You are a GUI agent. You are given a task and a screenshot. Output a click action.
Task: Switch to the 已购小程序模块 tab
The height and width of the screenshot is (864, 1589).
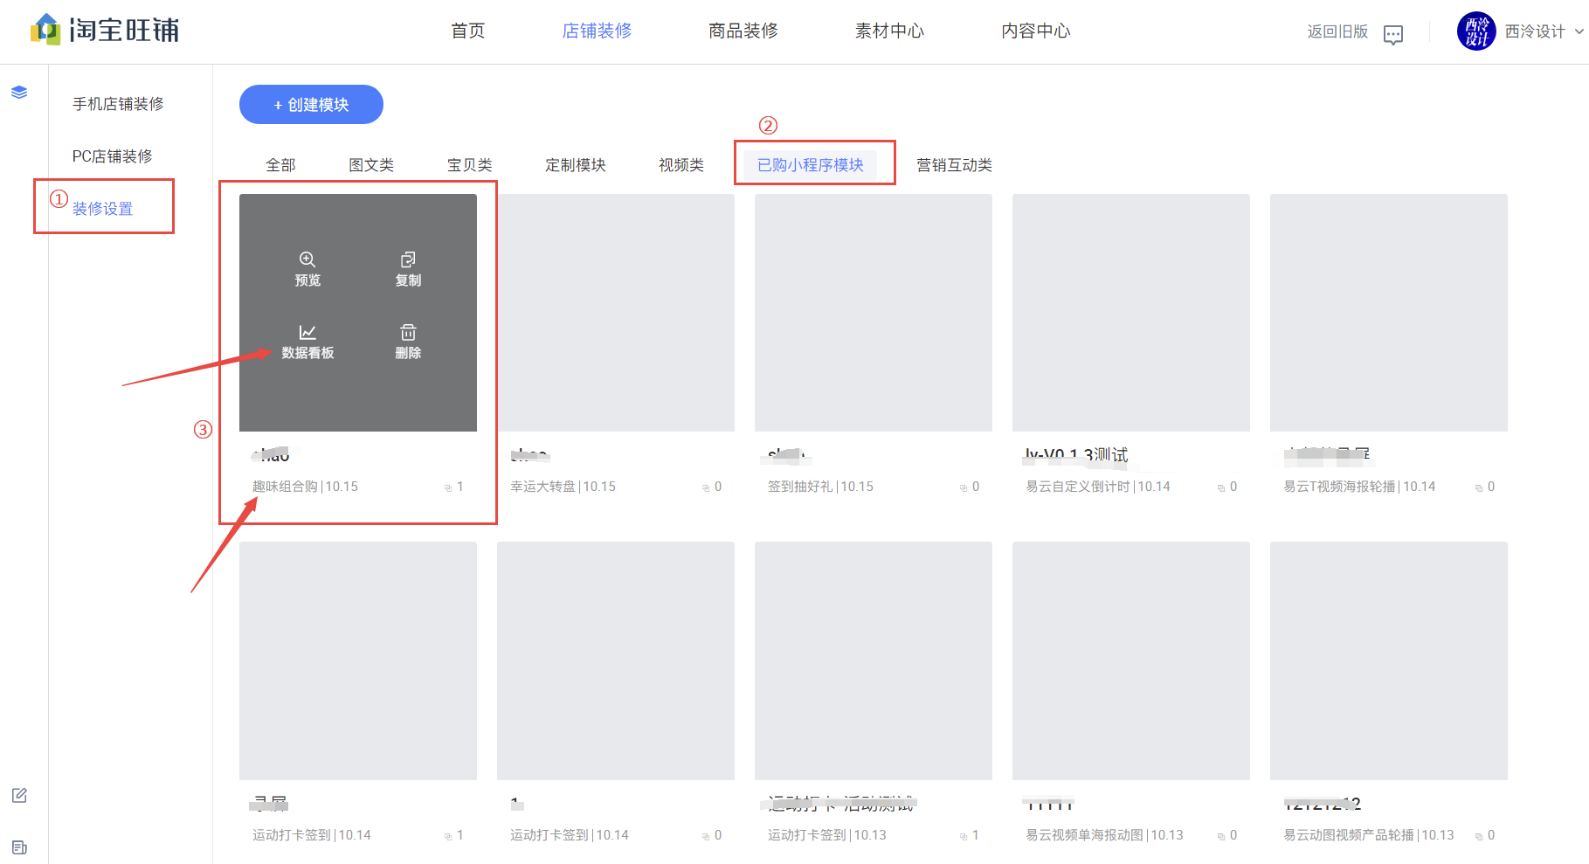[811, 165]
